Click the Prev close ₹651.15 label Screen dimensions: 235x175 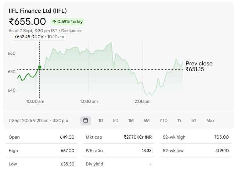pyautogui.click(x=199, y=66)
